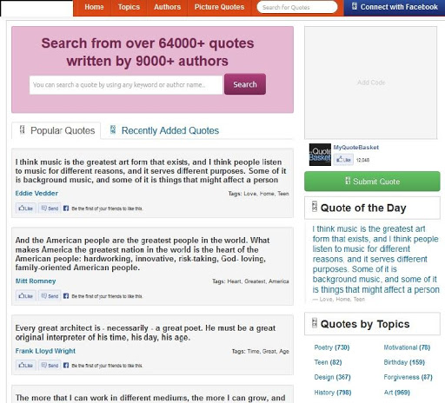Focus the main keyword or author search field
Viewport: 445px width, 403px height.
126,85
